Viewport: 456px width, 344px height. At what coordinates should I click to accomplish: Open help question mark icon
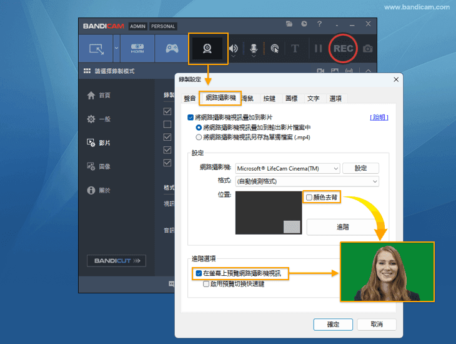319,24
